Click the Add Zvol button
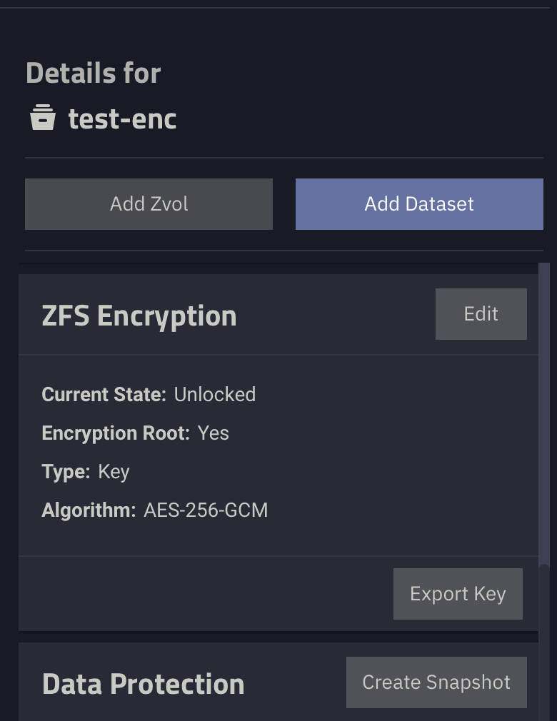 [x=149, y=204]
